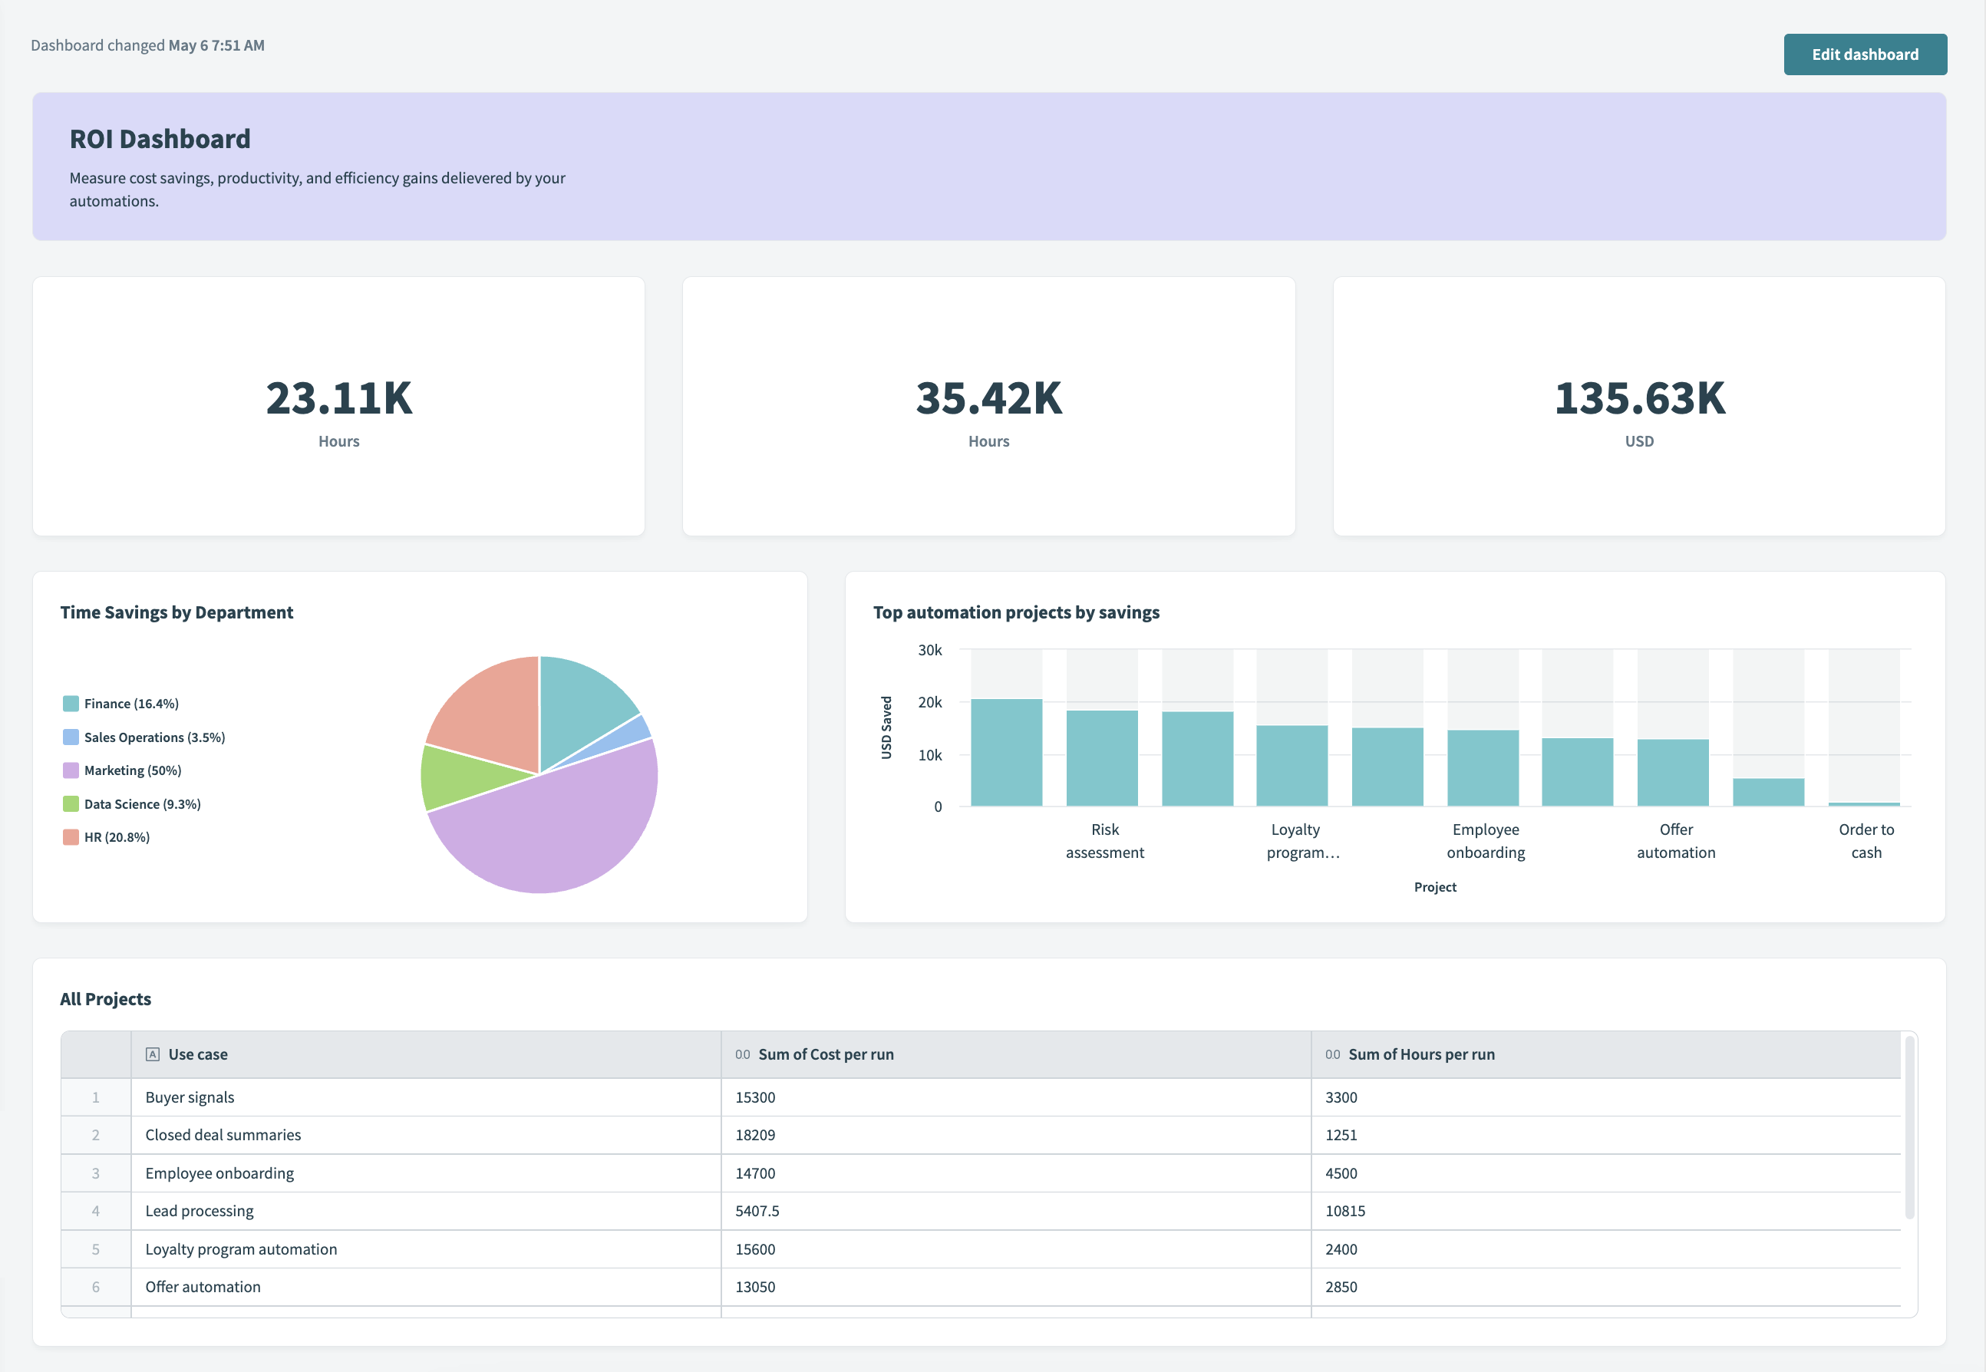The height and width of the screenshot is (1372, 1986).
Task: Click the Order to cash bar label
Action: point(1866,841)
